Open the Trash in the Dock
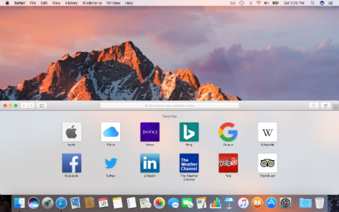The image size is (339, 212). [x=320, y=203]
